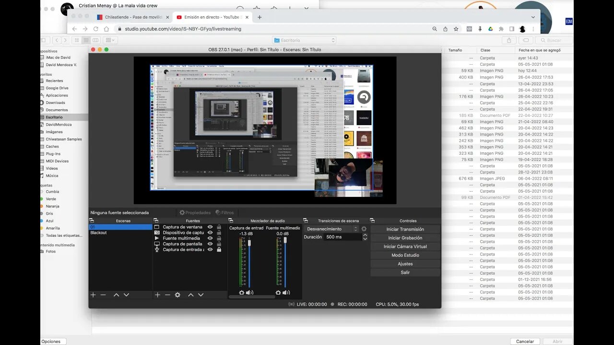Hide the Fuente multimedia source
614x345 pixels.
pyautogui.click(x=210, y=238)
